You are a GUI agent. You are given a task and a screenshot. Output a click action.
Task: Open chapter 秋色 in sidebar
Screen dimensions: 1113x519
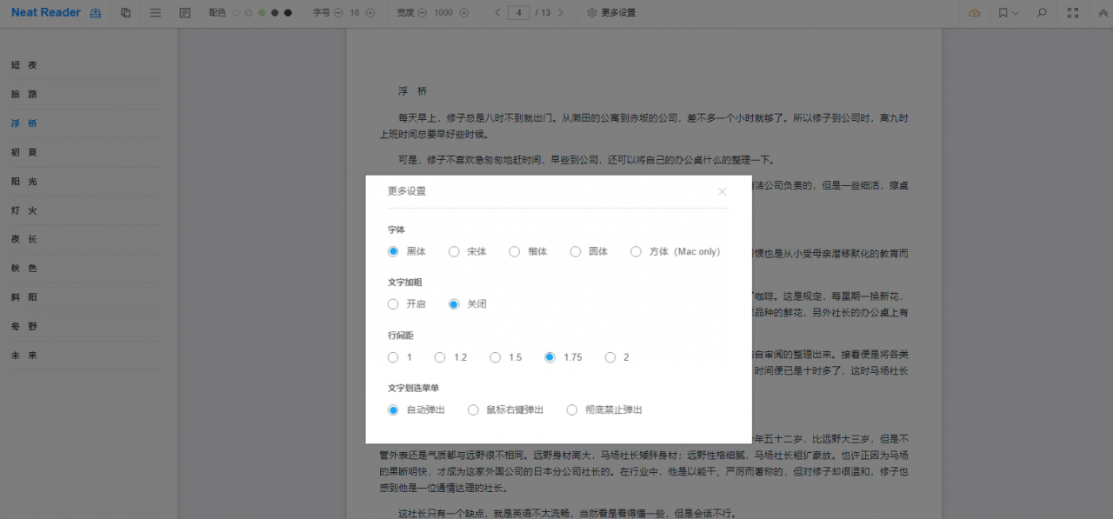click(x=24, y=269)
